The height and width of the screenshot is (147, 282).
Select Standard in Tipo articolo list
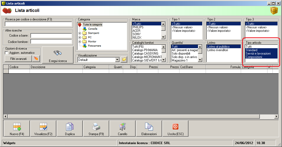(261, 50)
